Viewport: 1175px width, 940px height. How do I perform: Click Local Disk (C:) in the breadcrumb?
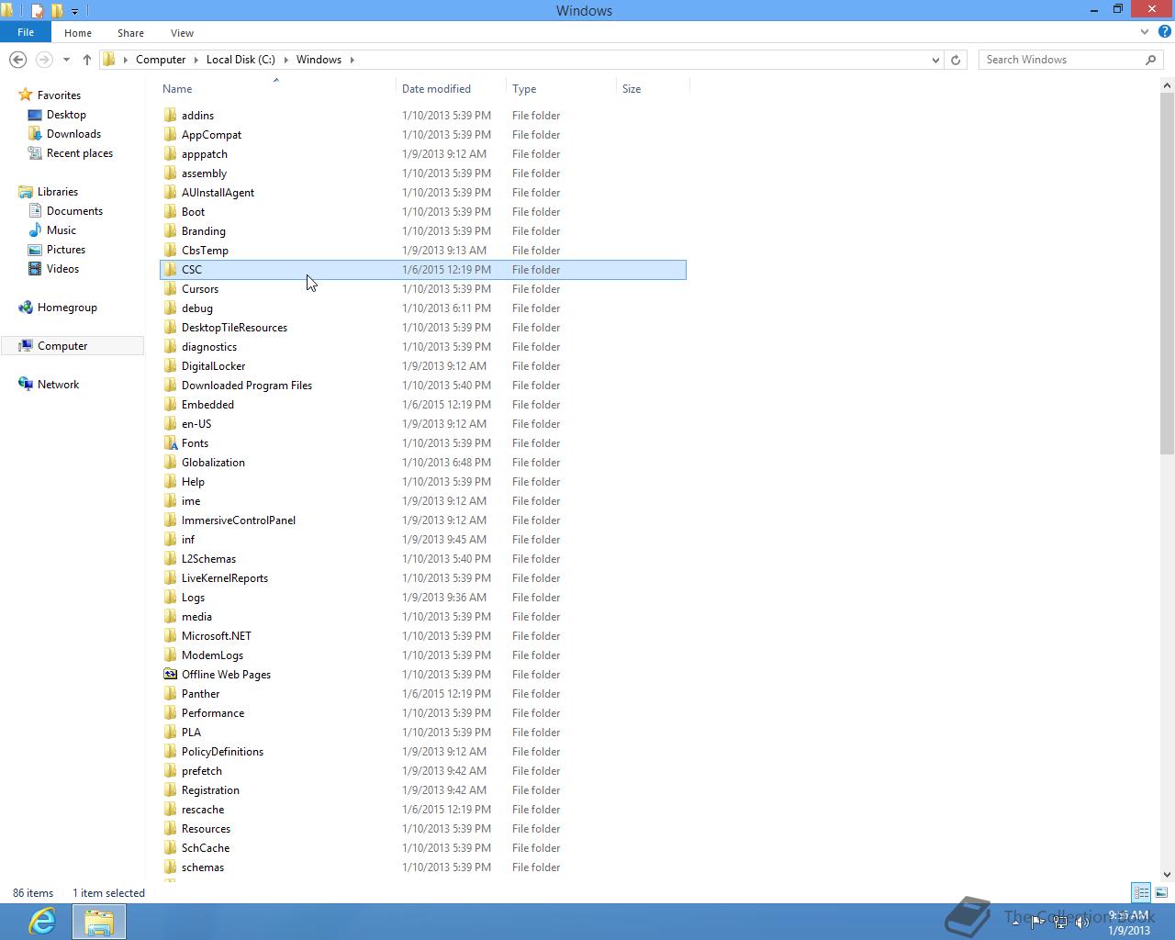coord(241,60)
